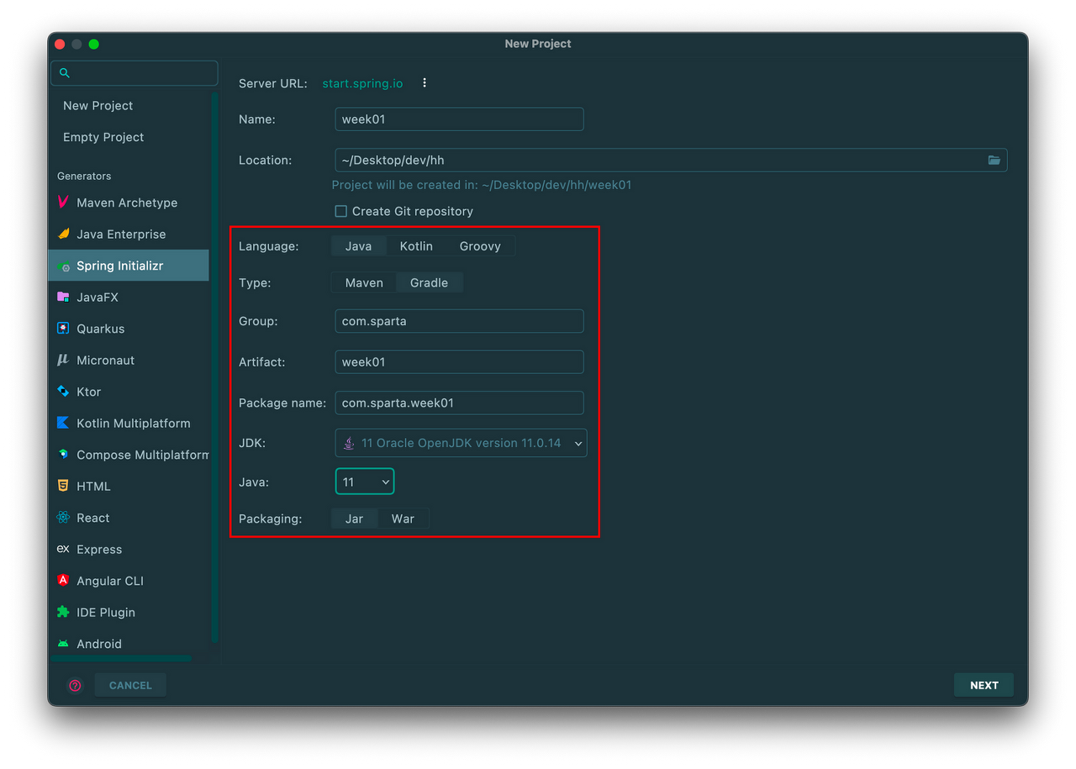Set packaging to Jar
The height and width of the screenshot is (769, 1076).
[354, 519]
